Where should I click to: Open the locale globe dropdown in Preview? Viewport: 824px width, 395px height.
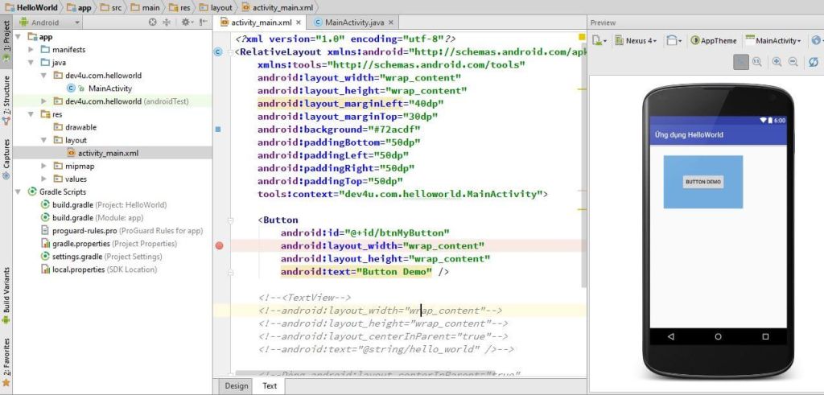817,40
